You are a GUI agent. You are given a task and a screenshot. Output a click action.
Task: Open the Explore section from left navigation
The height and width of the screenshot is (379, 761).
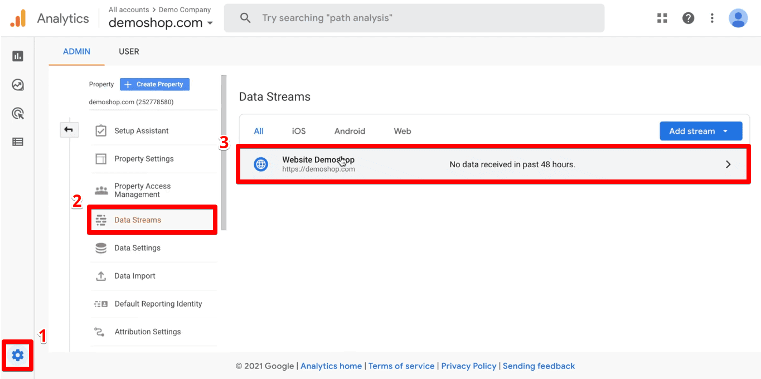point(17,85)
